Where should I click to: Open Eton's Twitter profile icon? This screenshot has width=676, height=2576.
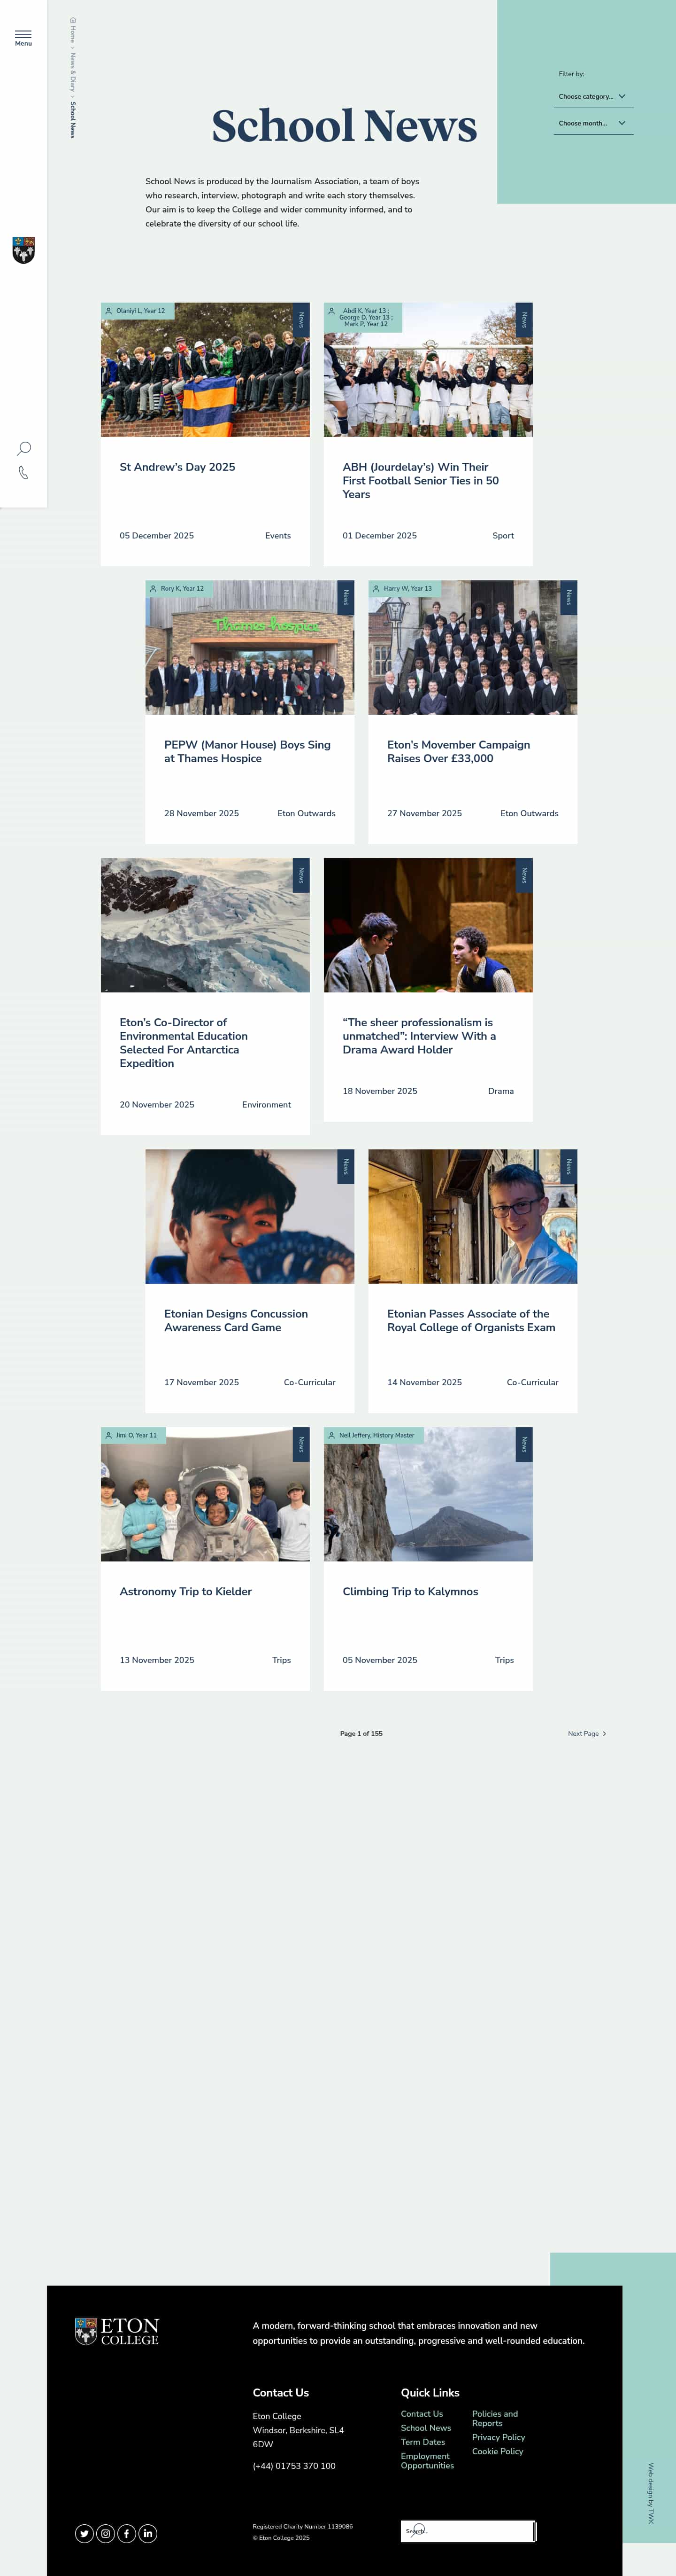coord(85,2533)
